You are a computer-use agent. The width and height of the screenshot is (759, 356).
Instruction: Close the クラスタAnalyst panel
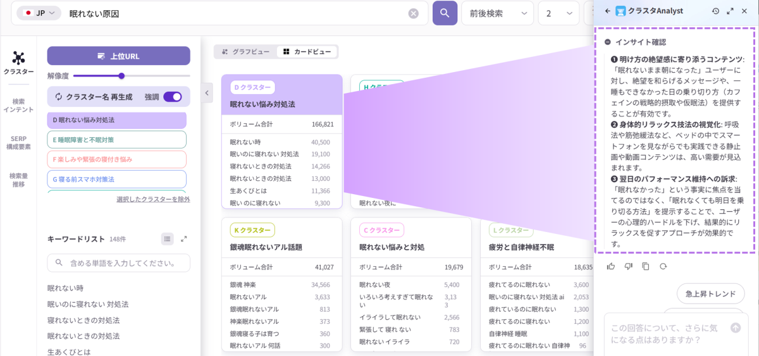click(744, 11)
